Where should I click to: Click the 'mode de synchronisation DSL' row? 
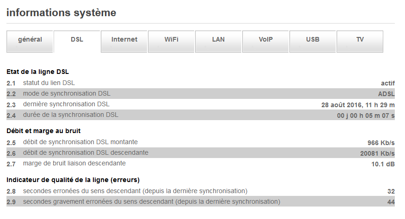tap(67, 93)
